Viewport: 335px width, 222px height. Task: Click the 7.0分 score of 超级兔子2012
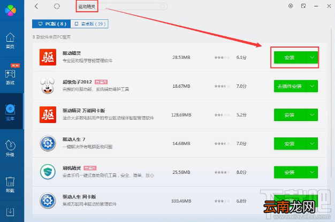click(x=241, y=86)
